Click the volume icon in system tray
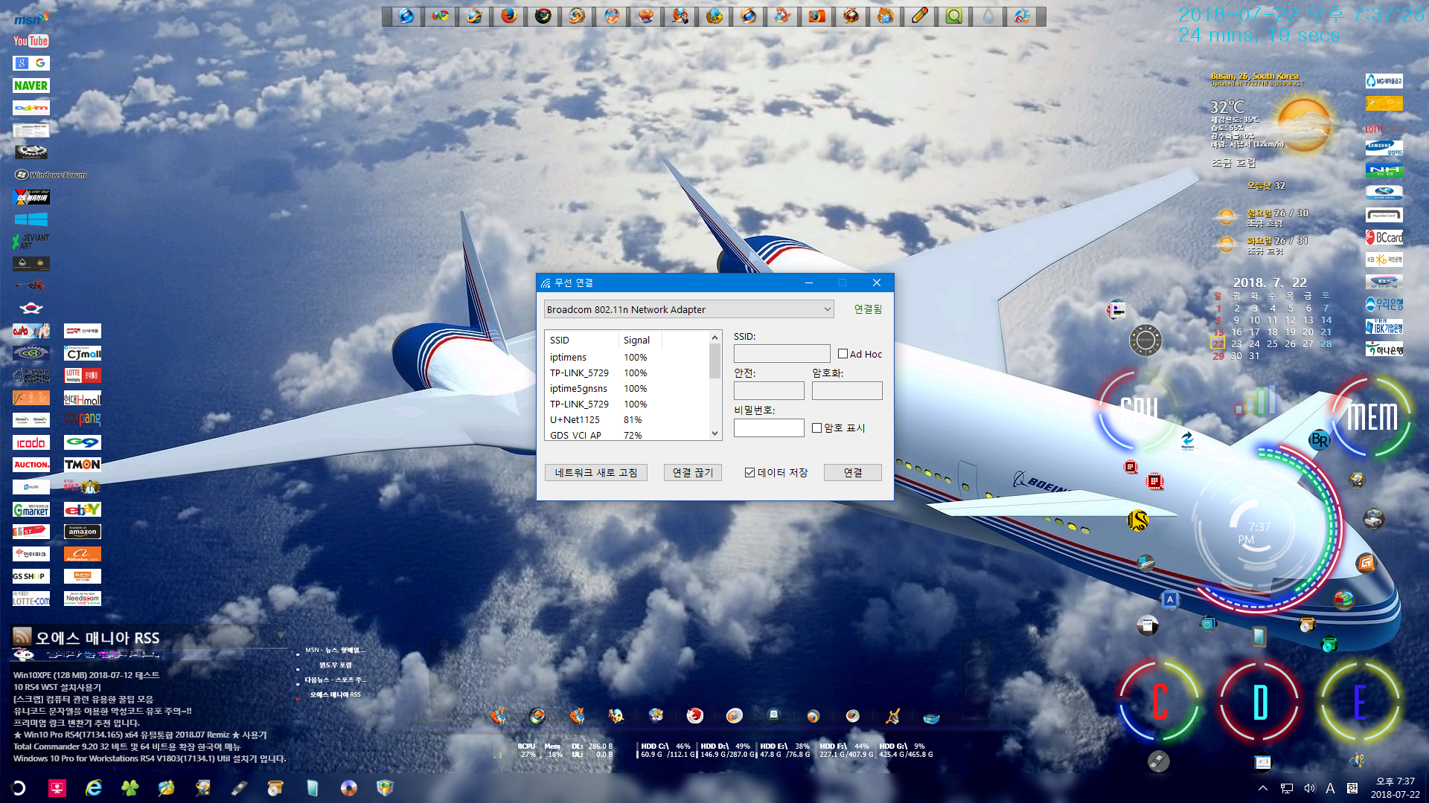Screen dimensions: 1429x803 tap(1309, 788)
